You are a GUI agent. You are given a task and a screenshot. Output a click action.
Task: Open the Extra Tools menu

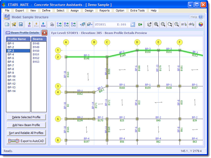point(137,10)
